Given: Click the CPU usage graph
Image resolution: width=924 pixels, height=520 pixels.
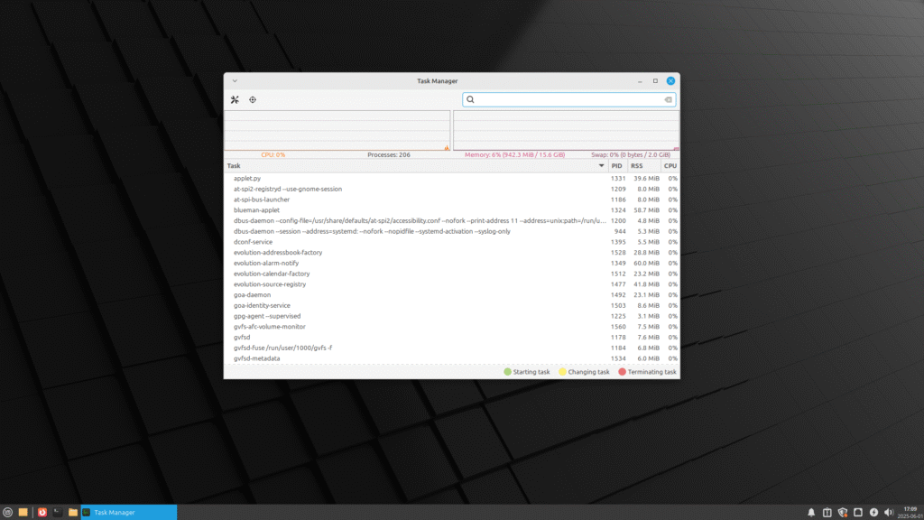Looking at the screenshot, I should (337, 130).
